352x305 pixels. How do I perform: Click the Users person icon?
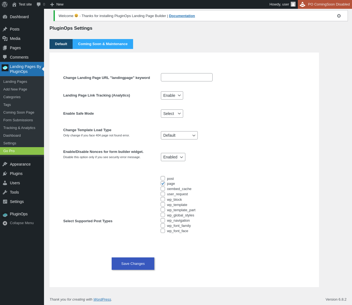pos(5,183)
